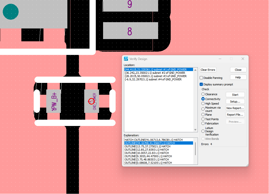Open View Report...
Image resolution: width=269 pixels, height=194 pixels.
(x=235, y=108)
